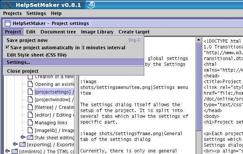This screenshot has width=243, height=154.
Task: Select the highlighted Settings... menu item
Action: 74,62
